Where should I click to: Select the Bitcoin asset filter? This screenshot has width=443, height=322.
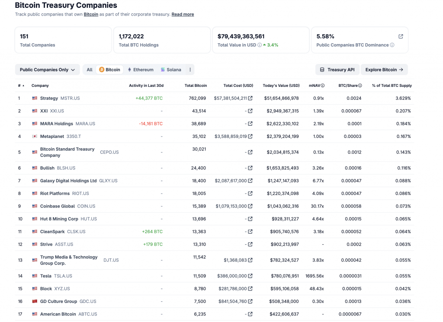[109, 70]
